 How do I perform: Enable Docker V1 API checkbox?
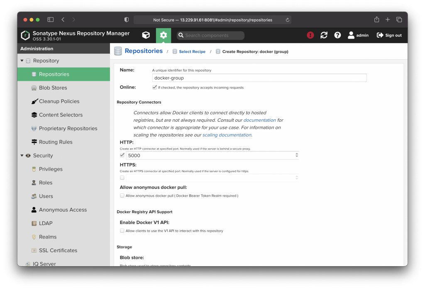pyautogui.click(x=122, y=231)
